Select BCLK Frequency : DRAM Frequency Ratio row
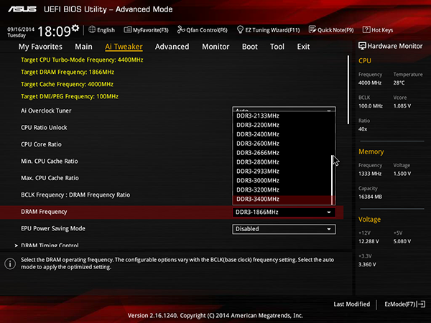The image size is (431, 323). 75,195
